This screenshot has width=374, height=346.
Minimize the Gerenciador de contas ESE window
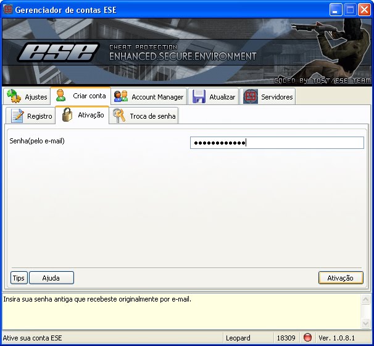(x=336, y=10)
